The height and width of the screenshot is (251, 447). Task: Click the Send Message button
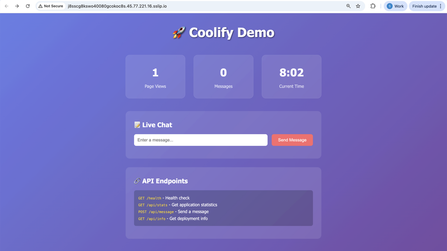coord(292,140)
